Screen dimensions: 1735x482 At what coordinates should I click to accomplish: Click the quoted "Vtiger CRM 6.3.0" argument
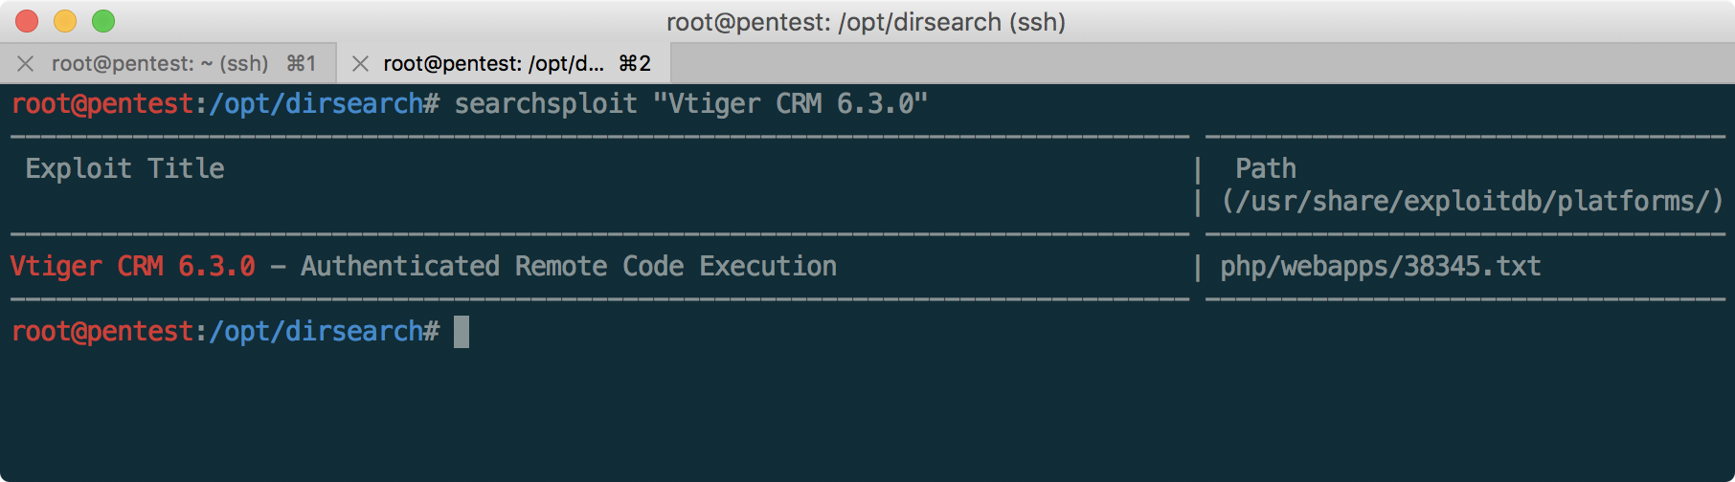pyautogui.click(x=790, y=103)
